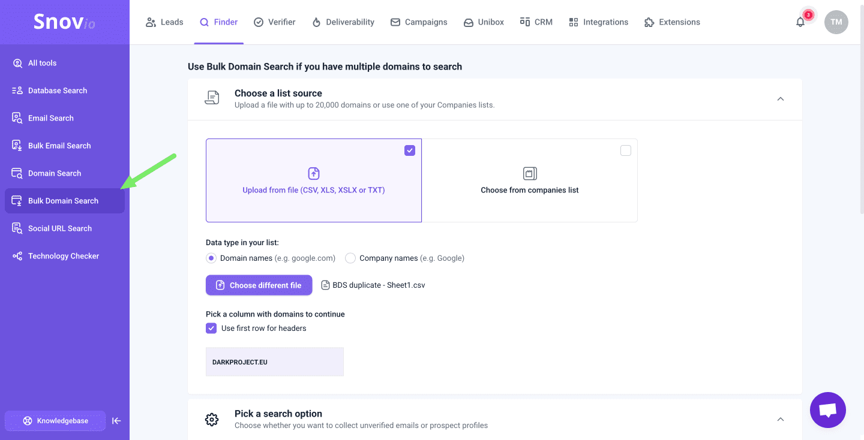The image size is (864, 440).
Task: Open the Campaigns tab
Action: (x=419, y=22)
